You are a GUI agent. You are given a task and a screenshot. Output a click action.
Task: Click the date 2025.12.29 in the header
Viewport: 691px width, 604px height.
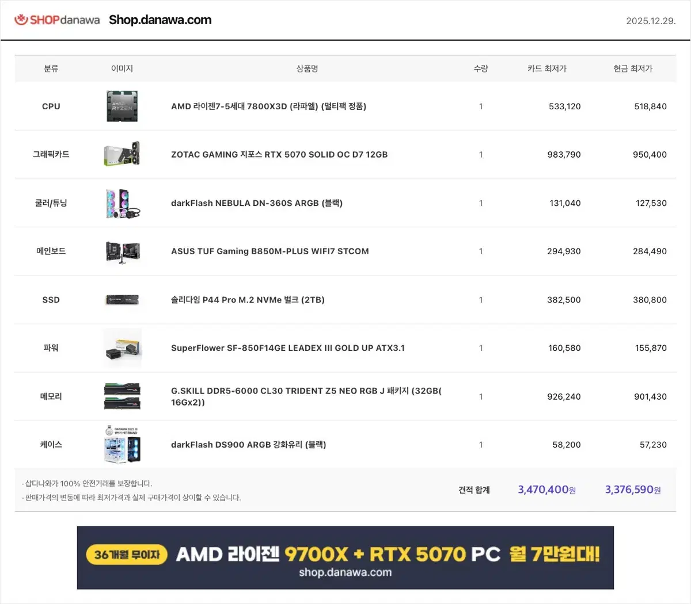(650, 19)
